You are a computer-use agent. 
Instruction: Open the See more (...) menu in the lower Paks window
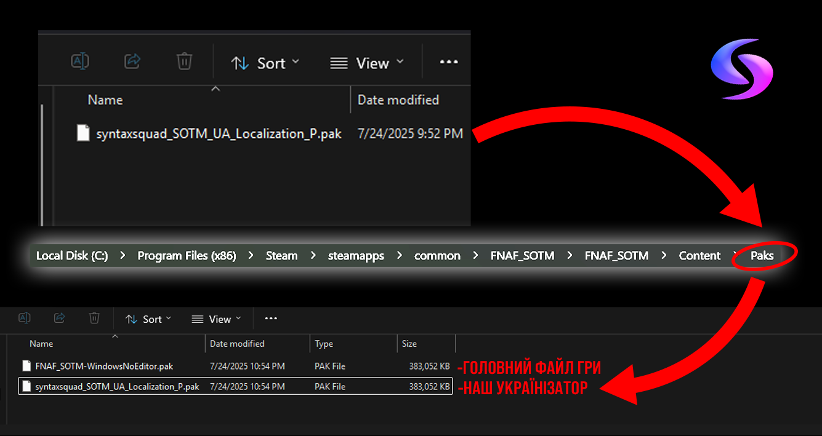click(271, 319)
